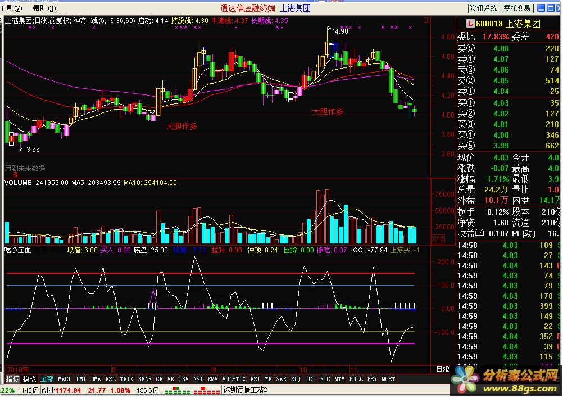Select the FSL indicator tab

pos(111,379)
